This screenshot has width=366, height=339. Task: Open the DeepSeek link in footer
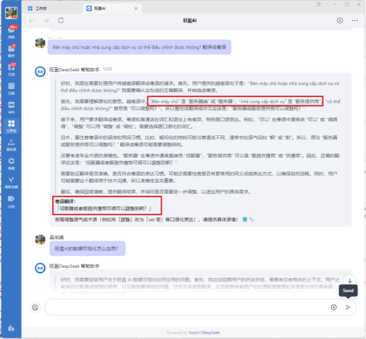(211, 332)
